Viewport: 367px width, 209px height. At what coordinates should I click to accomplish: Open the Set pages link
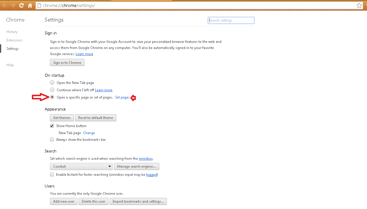[122, 97]
